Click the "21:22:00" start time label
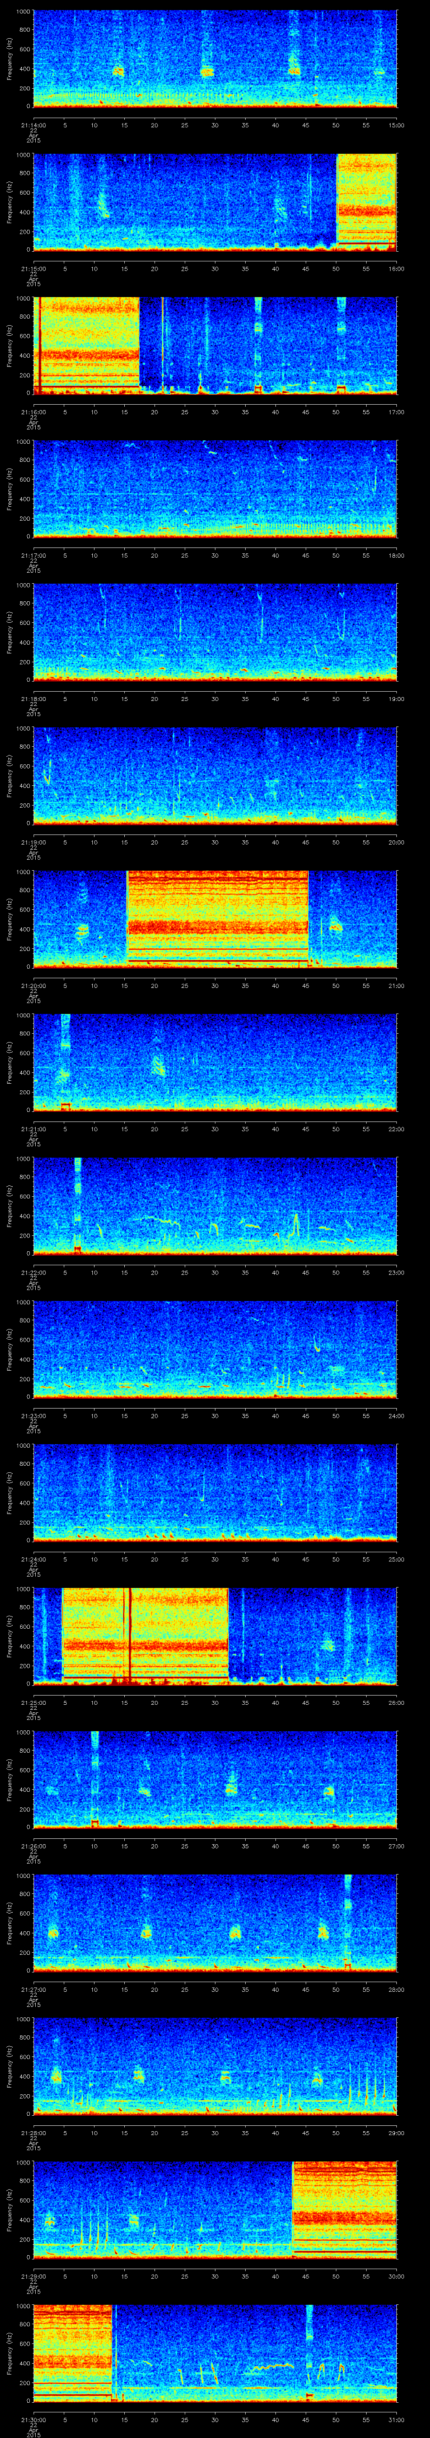Screen dimensions: 430x2438 pyautogui.click(x=33, y=1271)
